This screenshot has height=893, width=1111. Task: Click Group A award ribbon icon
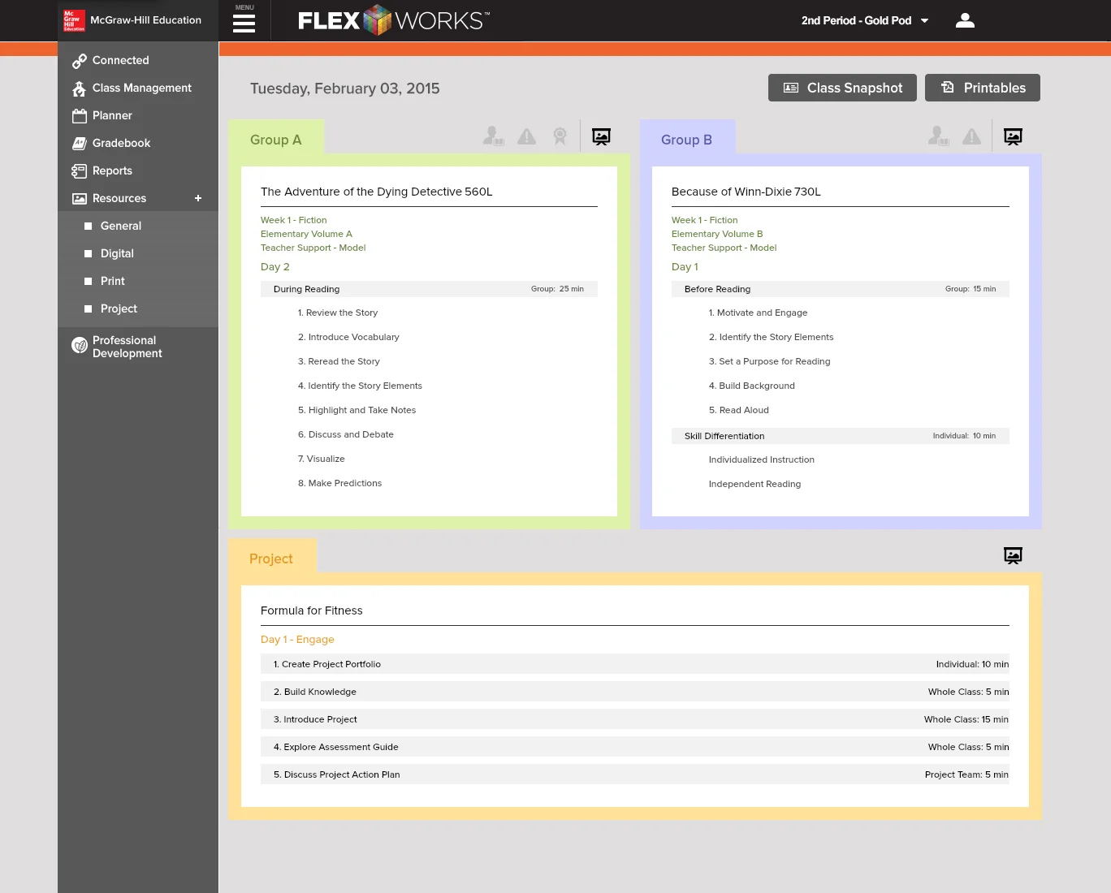coord(560,136)
